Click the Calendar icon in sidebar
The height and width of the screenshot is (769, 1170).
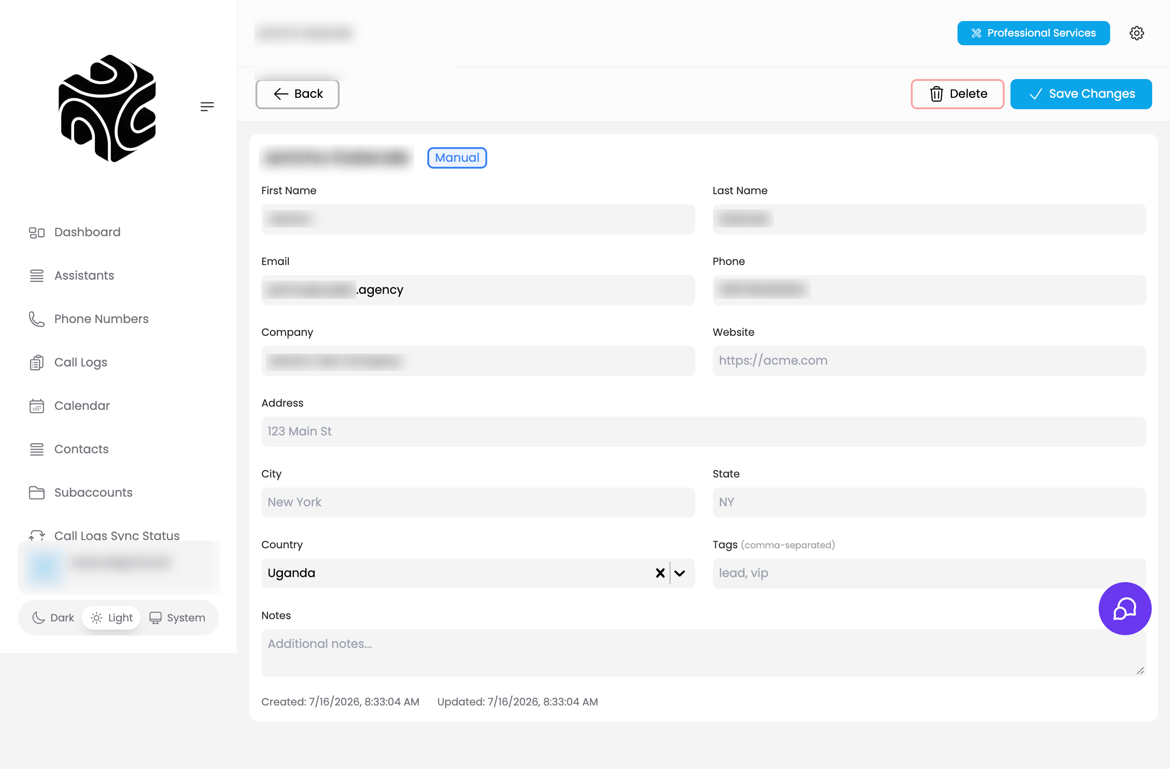tap(37, 406)
